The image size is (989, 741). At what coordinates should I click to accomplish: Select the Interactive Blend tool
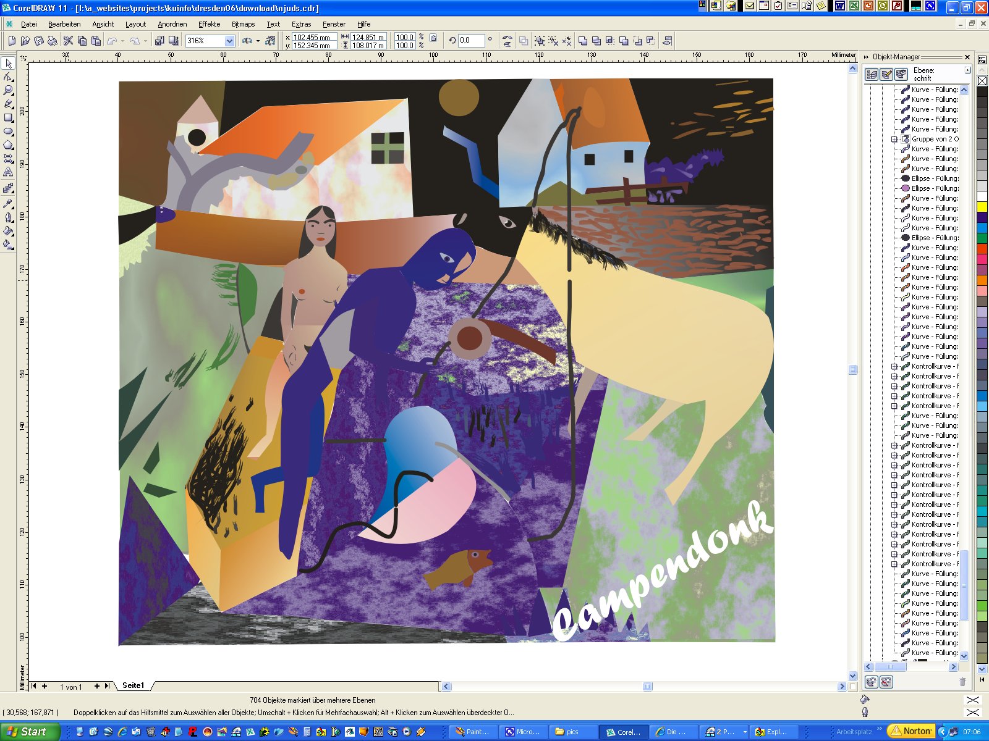pos(8,188)
